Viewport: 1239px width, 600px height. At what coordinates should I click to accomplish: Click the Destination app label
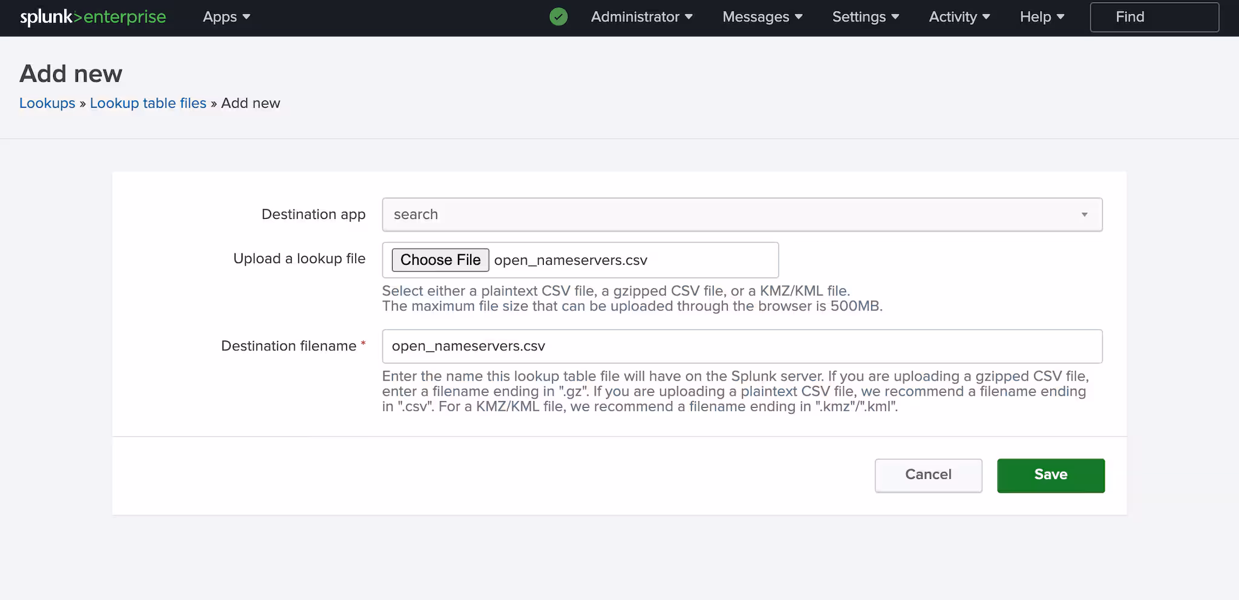[313, 215]
